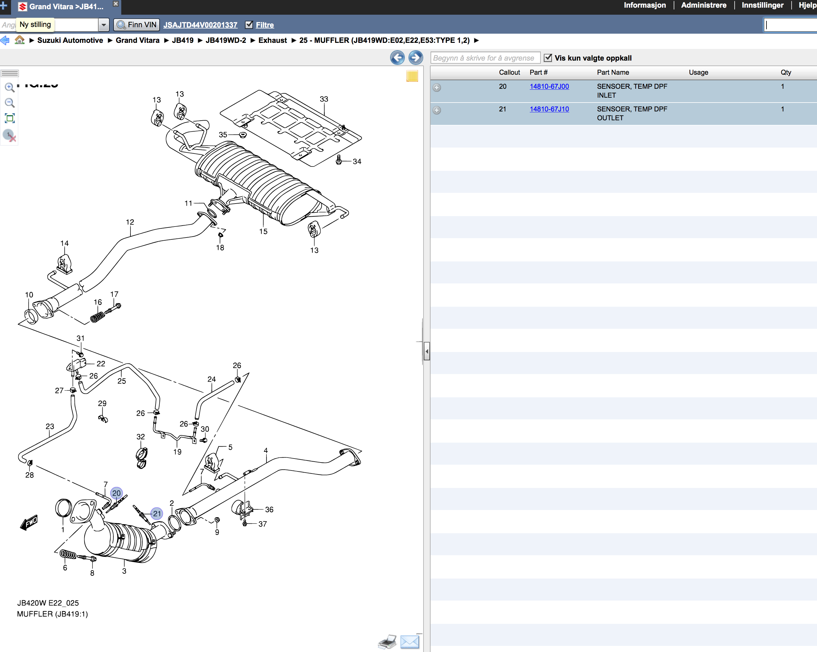Open the Administrere menu

coord(704,5)
